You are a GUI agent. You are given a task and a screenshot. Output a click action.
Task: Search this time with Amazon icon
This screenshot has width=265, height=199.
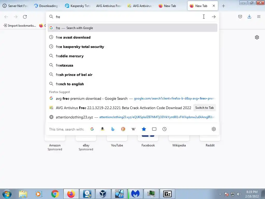[x=102, y=129]
